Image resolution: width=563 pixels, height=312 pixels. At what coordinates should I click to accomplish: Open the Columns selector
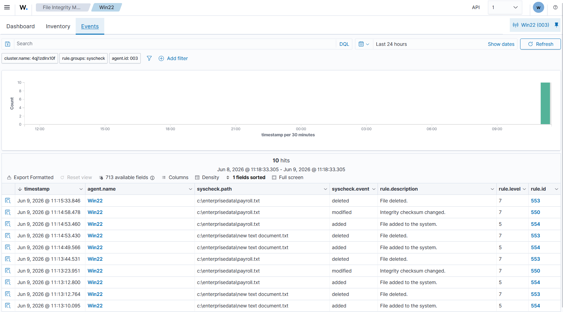pos(175,178)
